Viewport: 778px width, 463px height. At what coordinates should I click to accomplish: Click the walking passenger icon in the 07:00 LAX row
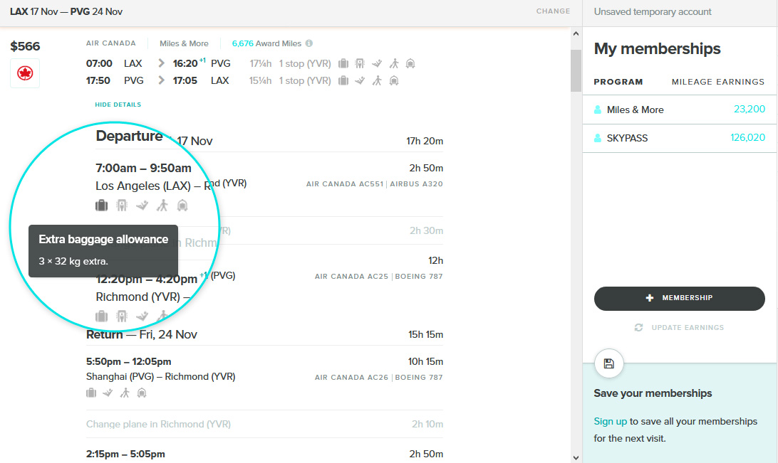394,63
